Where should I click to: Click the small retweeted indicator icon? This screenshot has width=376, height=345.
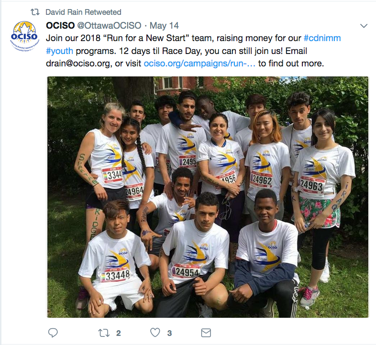(x=34, y=12)
